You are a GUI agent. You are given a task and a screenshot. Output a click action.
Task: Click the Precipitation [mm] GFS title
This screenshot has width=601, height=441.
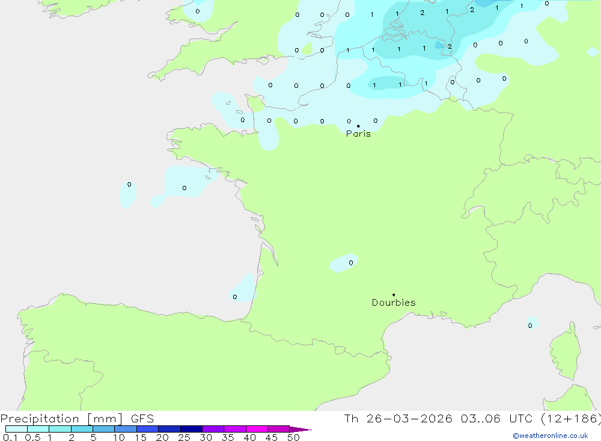tap(77, 419)
